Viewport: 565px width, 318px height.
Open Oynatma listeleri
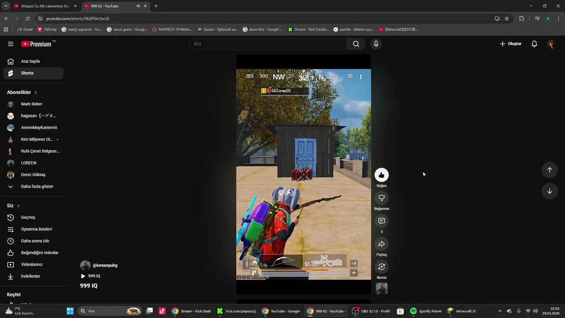34,229
